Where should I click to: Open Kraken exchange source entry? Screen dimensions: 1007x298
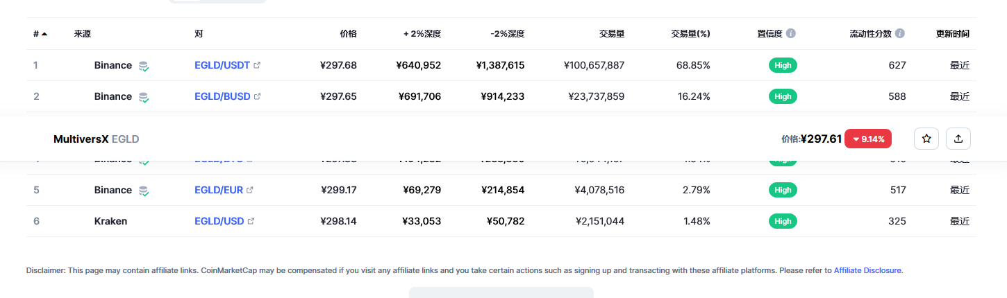pyautogui.click(x=110, y=221)
